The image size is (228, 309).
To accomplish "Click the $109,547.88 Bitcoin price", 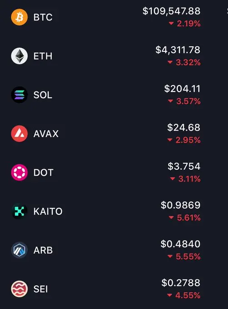I will pyautogui.click(x=172, y=11).
